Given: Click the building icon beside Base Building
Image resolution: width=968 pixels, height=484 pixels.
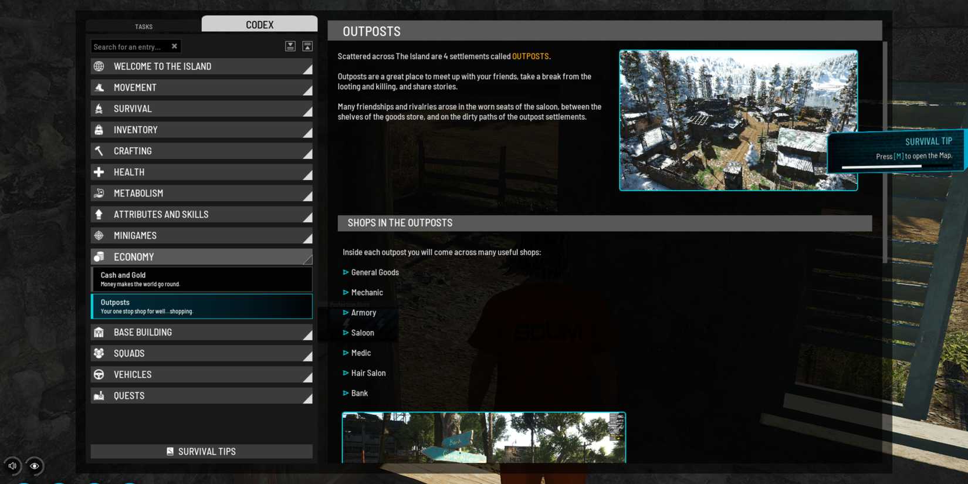Looking at the screenshot, I should point(99,332).
